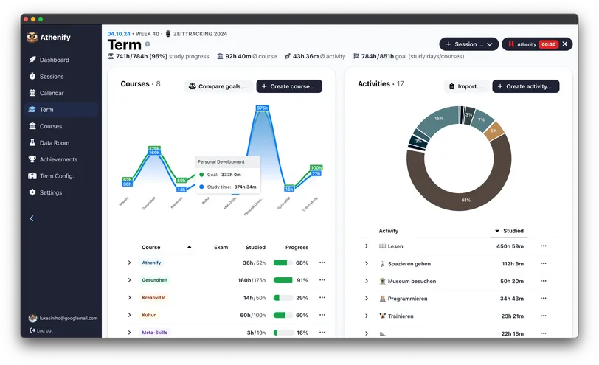Click the Athenify owl logo icon
Screen dimensions: 599x365
coord(32,38)
